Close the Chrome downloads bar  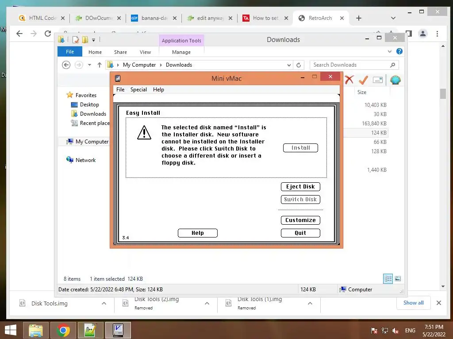pos(438,303)
